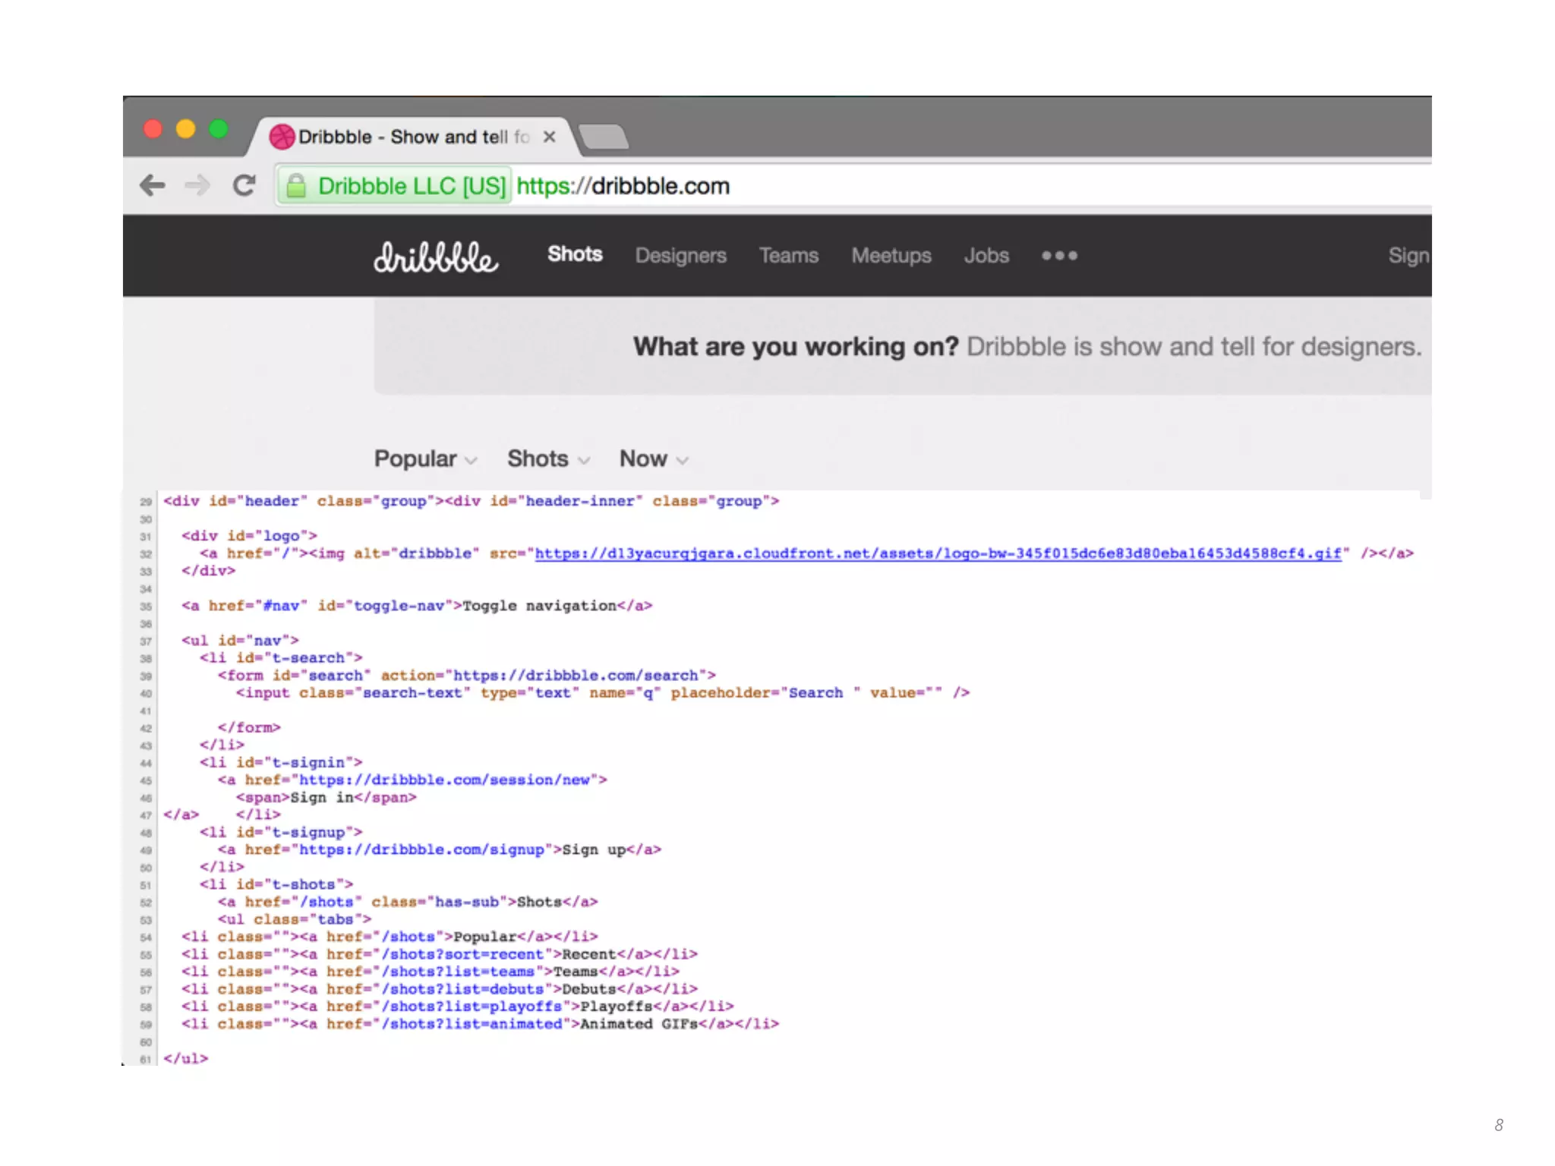Click the browser back arrow
Viewport: 1555px width, 1166px height.
coord(153,185)
